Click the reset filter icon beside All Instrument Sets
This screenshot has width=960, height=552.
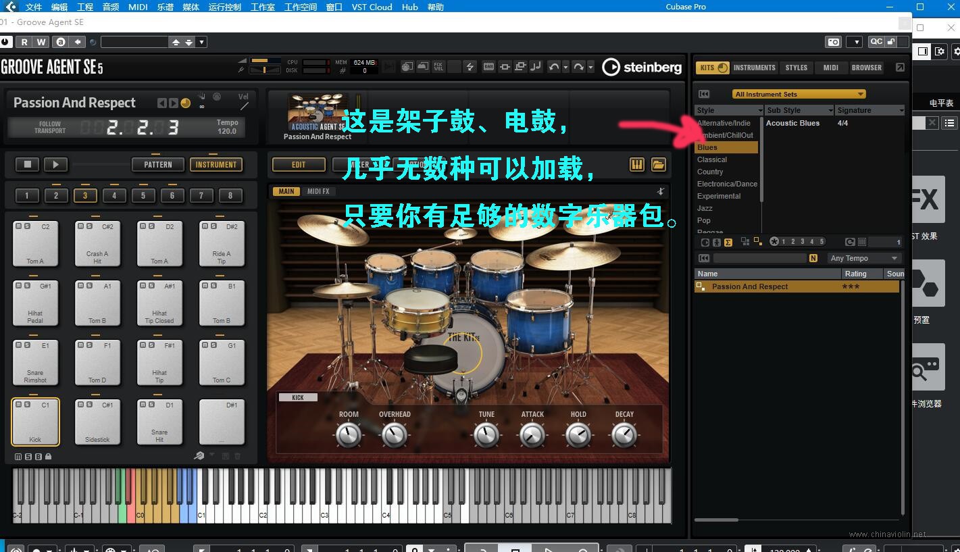click(704, 94)
